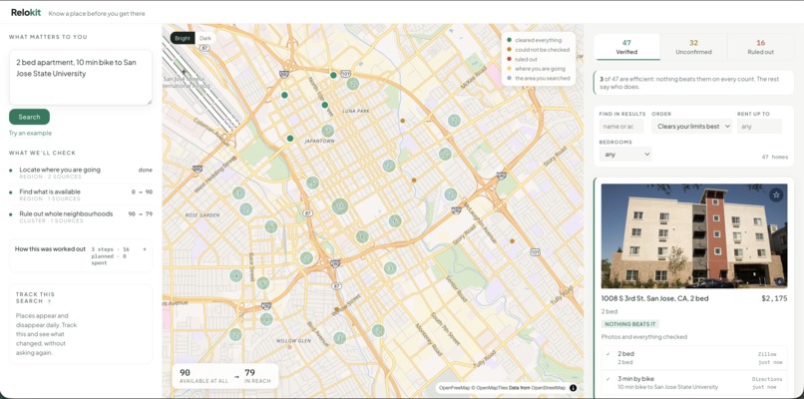Open the cluster of 3 above Rose Garden label
The image size is (804, 399).
point(238,194)
